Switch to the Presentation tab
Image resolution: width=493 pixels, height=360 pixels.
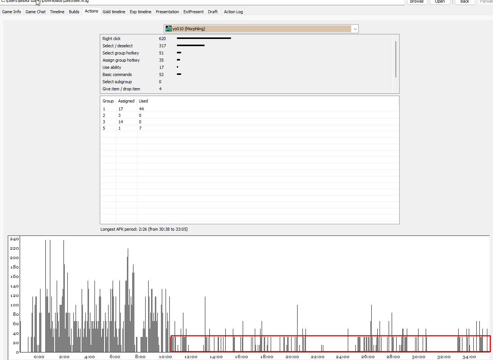pyautogui.click(x=167, y=12)
